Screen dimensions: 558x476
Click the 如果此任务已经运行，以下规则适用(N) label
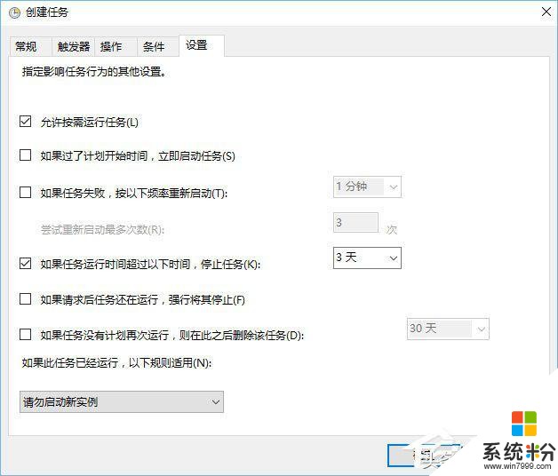pos(116,363)
